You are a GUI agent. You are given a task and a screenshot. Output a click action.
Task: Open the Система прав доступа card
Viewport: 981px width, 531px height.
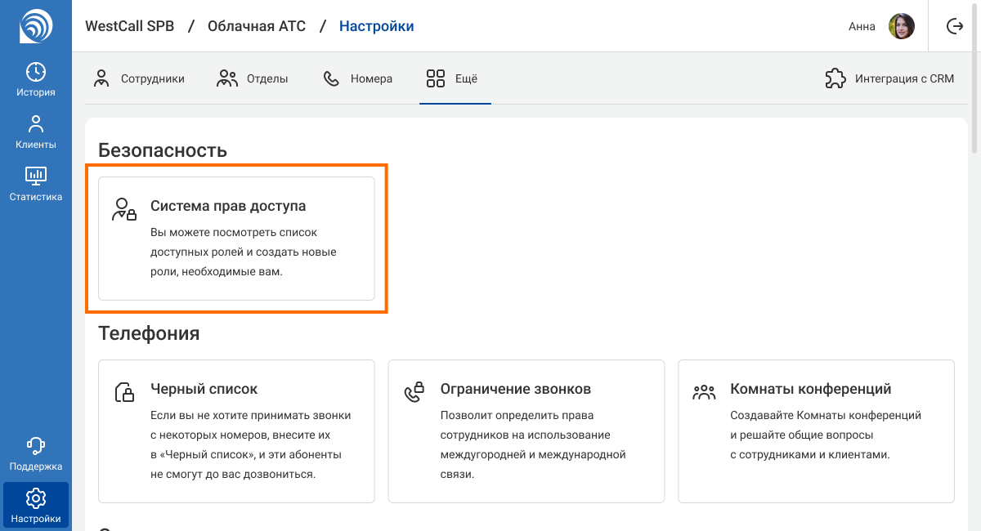click(x=236, y=239)
